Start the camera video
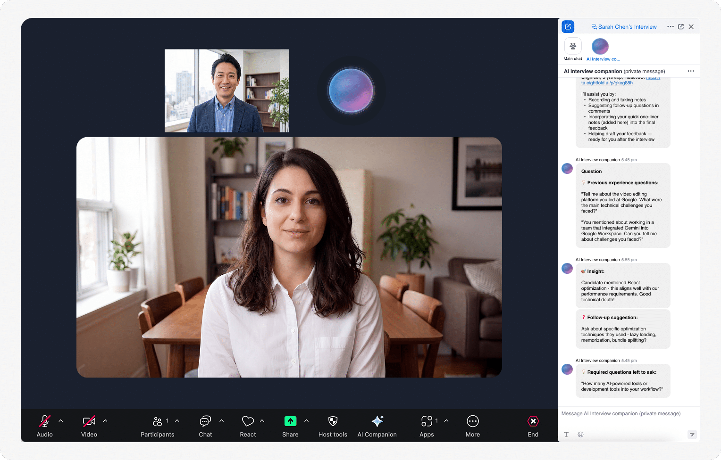This screenshot has width=721, height=460. pos(89,421)
